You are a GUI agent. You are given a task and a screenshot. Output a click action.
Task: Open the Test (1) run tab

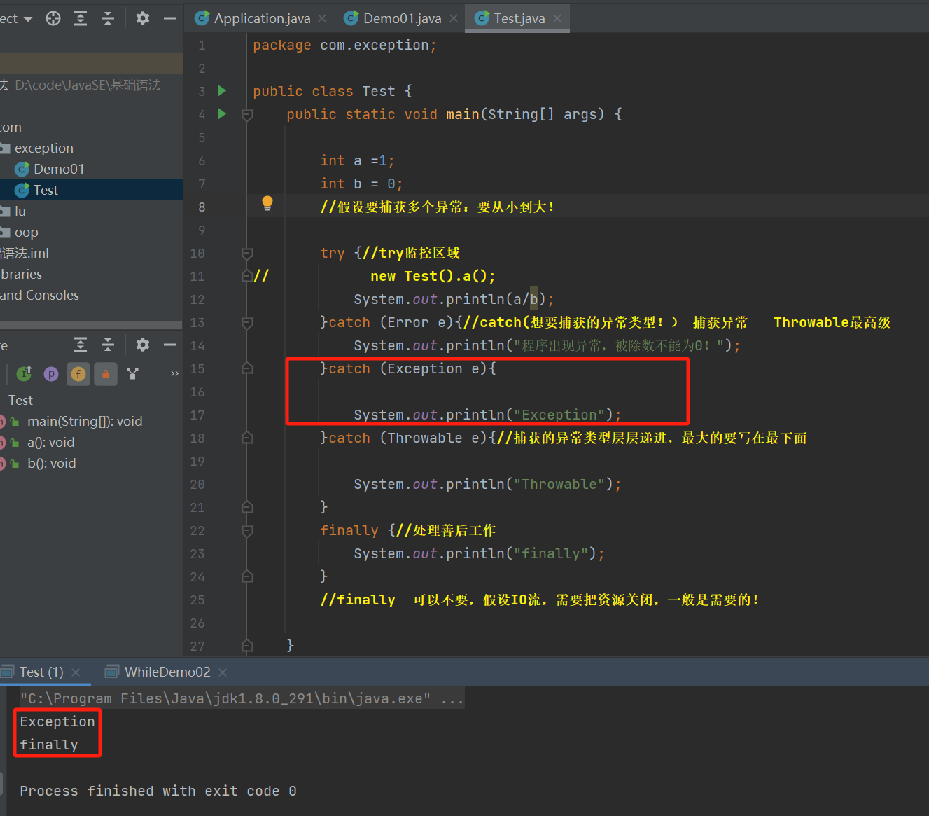[41, 672]
